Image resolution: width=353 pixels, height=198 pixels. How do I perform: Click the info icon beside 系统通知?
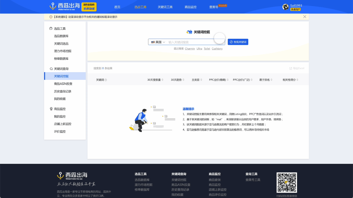(51, 17)
